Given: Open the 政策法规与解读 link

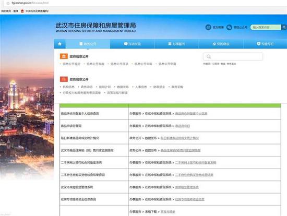Looking at the screenshot, I should click(117, 93).
